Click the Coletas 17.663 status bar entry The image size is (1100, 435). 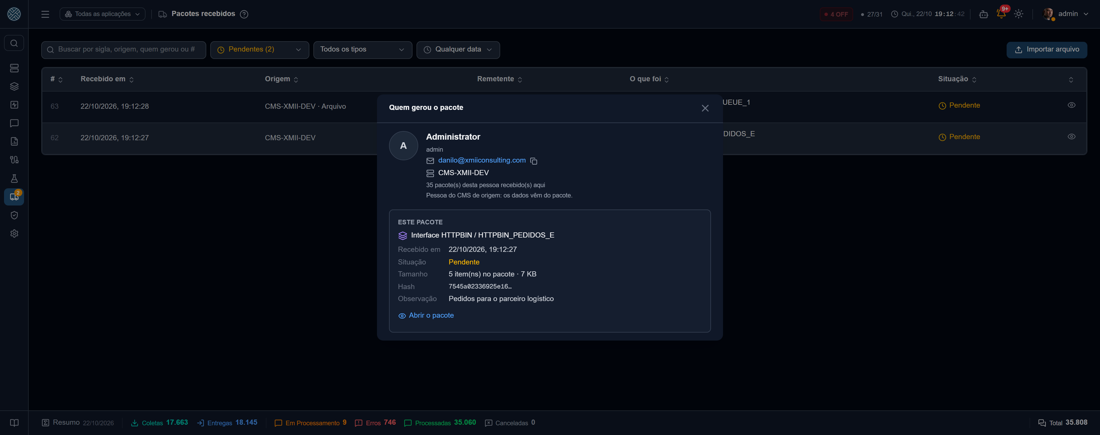[159, 423]
